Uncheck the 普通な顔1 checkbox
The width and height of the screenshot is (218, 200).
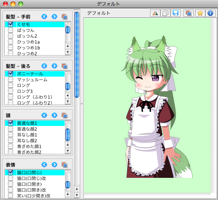pos(11,123)
